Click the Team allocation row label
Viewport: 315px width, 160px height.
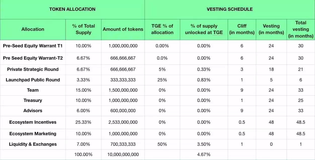[33, 90]
